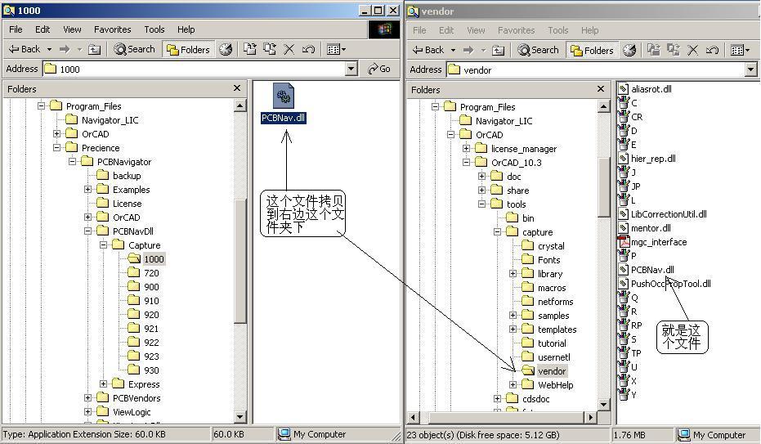Select folder 923 in tree
This screenshot has height=444, width=761.
click(151, 357)
